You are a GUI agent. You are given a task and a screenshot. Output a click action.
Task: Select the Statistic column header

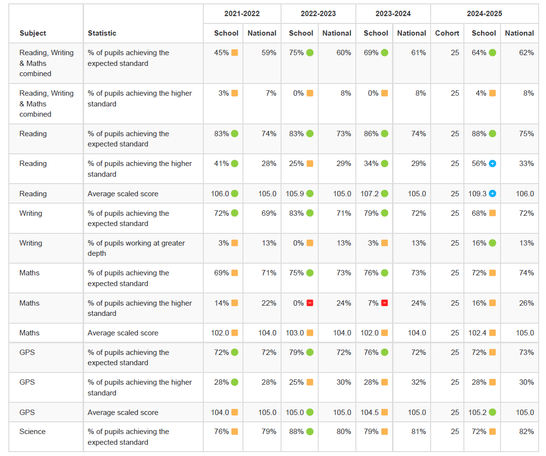click(x=102, y=33)
